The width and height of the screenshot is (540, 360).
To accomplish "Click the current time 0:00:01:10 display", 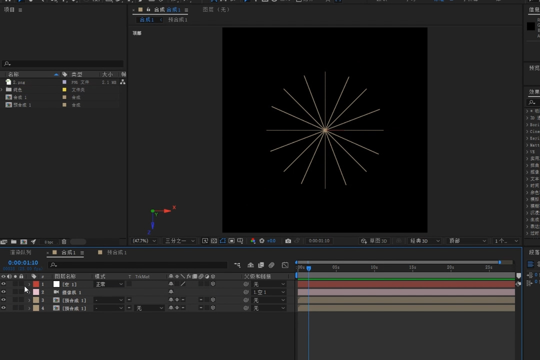I will [23, 262].
